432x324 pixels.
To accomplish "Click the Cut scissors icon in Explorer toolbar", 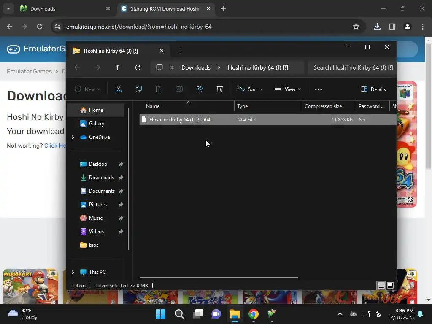I will (118, 89).
